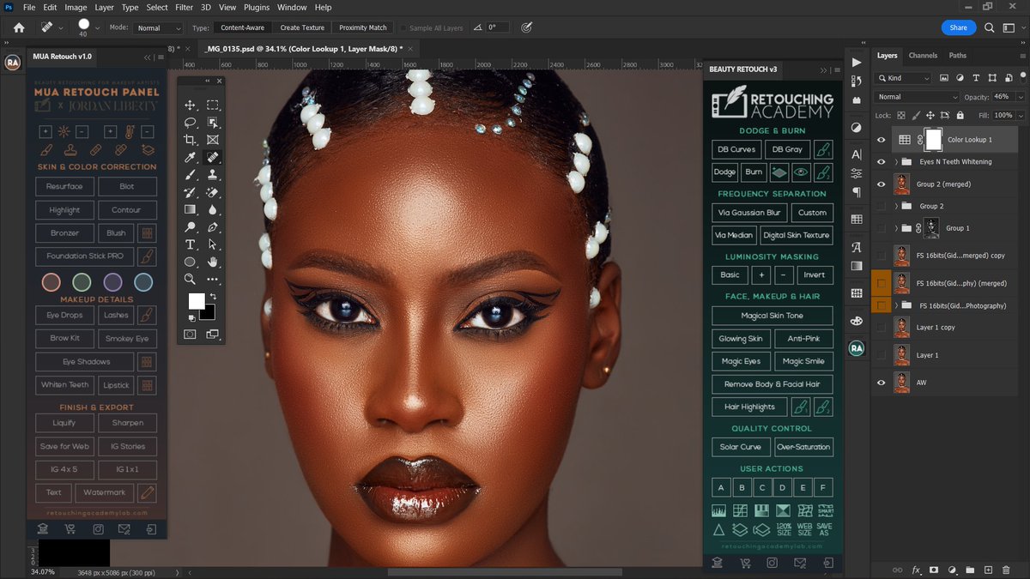Open the layer blend mode Normal dropdown

pos(916,97)
